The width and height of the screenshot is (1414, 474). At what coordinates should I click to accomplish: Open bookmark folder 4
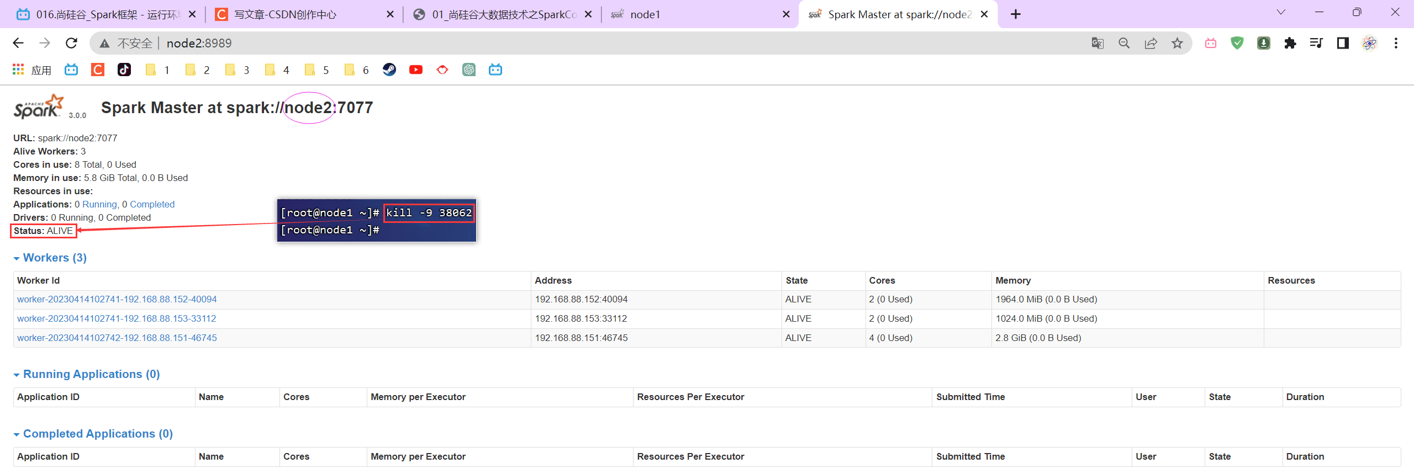pos(277,70)
